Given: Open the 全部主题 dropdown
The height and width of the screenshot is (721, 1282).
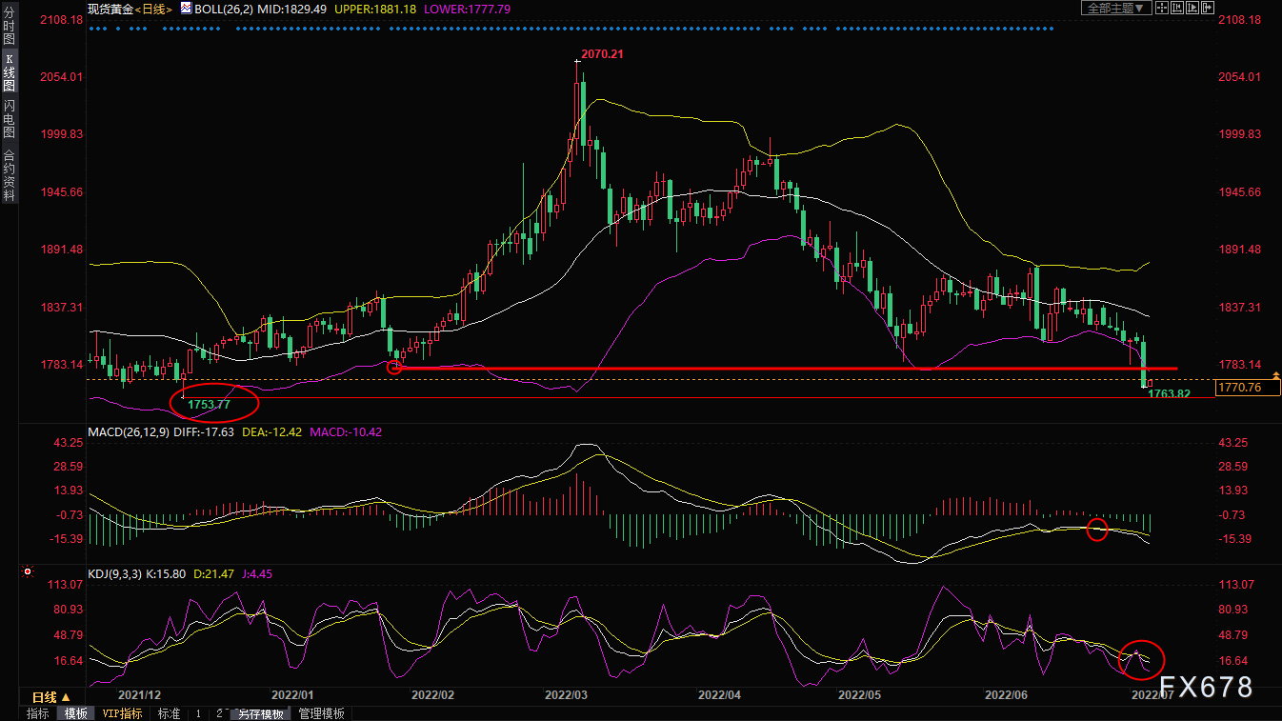Looking at the screenshot, I should 1116,8.
